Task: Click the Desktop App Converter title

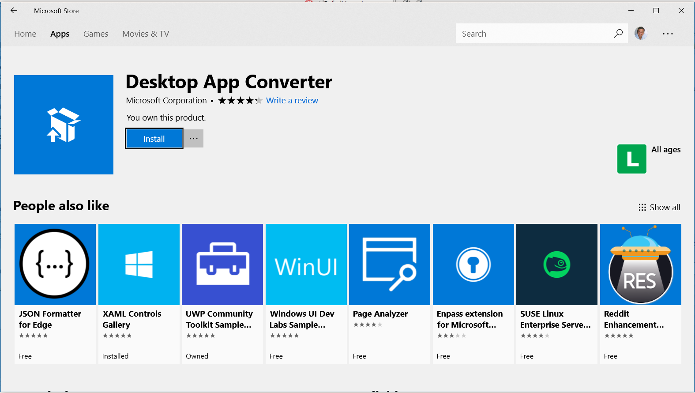Action: coord(229,82)
